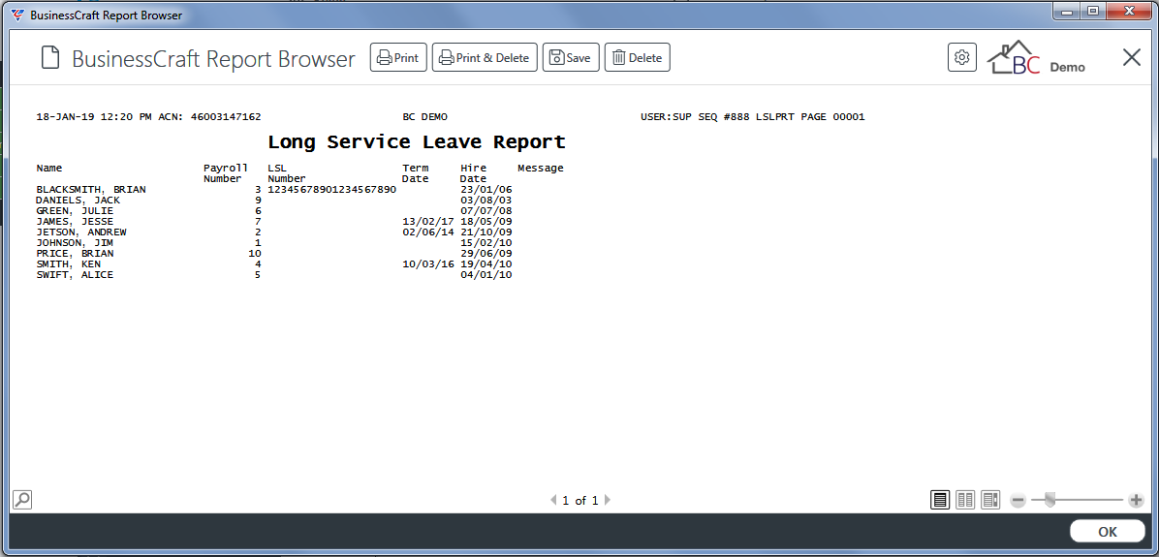Image resolution: width=1159 pixels, height=557 pixels.
Task: Click the "18-JAN-19 12:20 PM" timestamp text
Action: (x=94, y=116)
